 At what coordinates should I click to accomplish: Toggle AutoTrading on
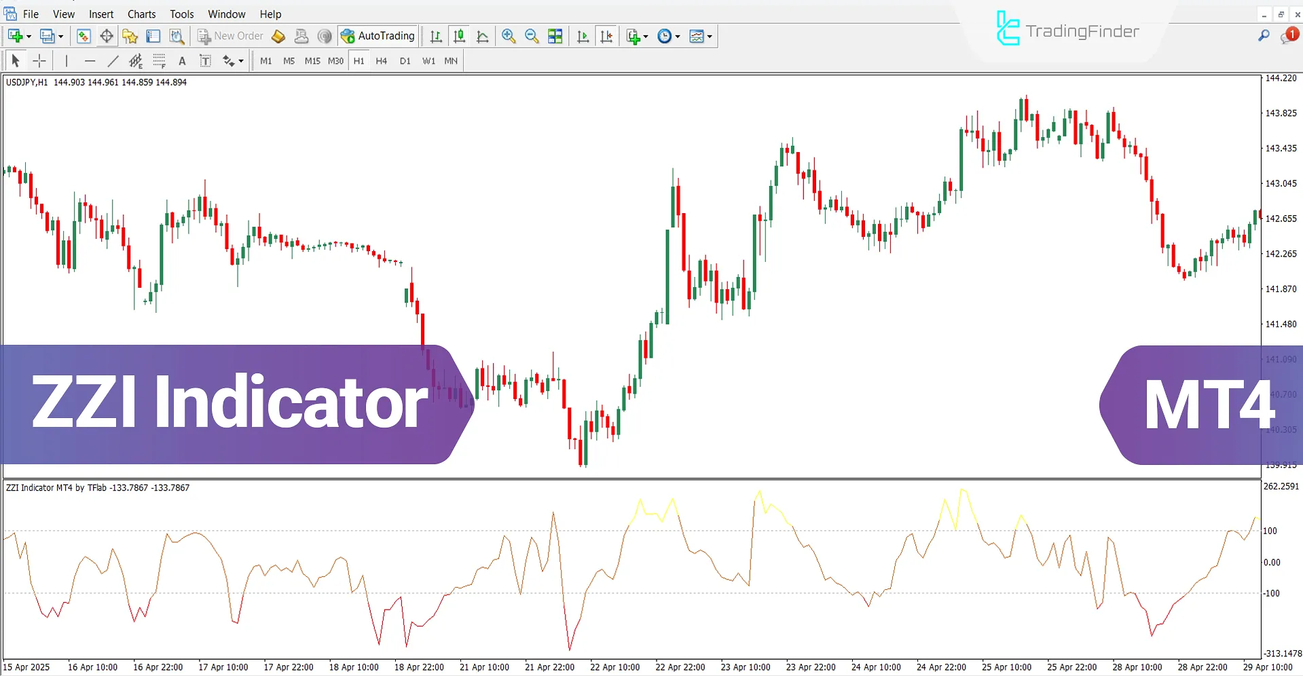(x=378, y=36)
